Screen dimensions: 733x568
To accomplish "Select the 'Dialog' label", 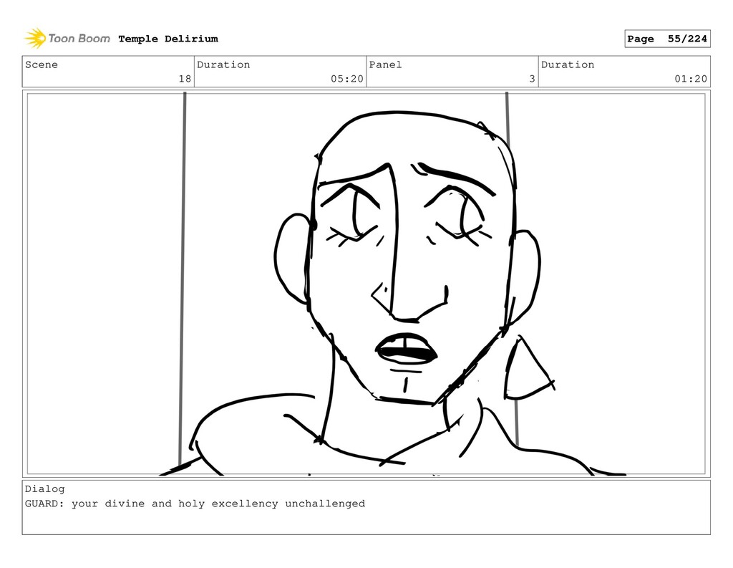I will 45,489.
